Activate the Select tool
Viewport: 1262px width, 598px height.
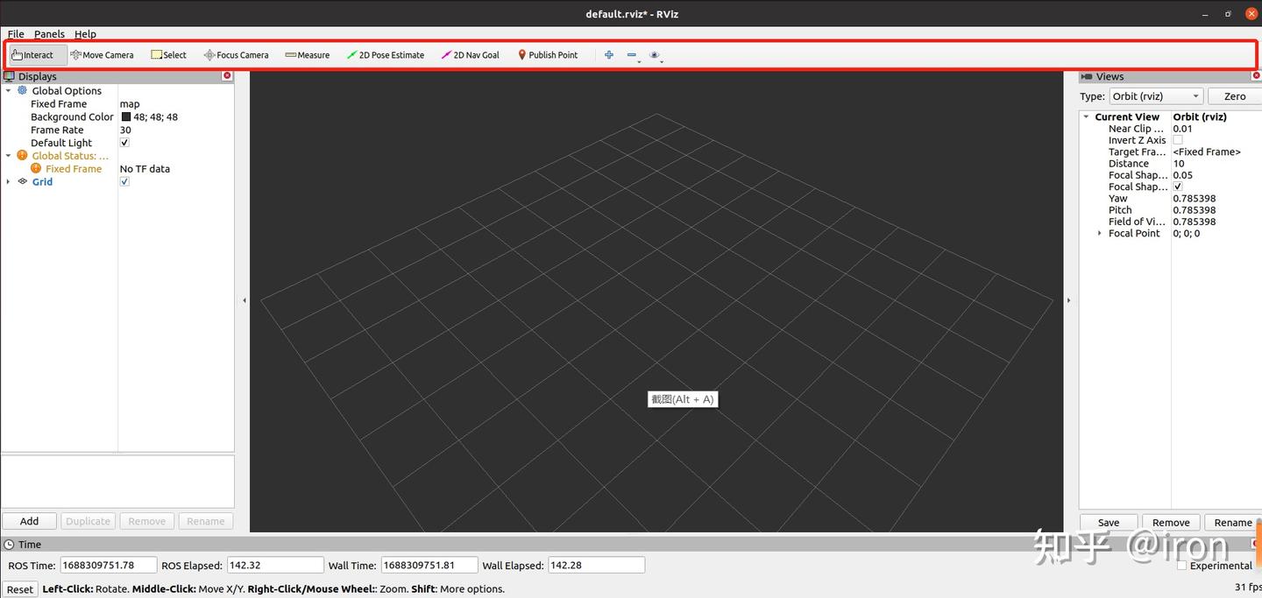tap(168, 55)
